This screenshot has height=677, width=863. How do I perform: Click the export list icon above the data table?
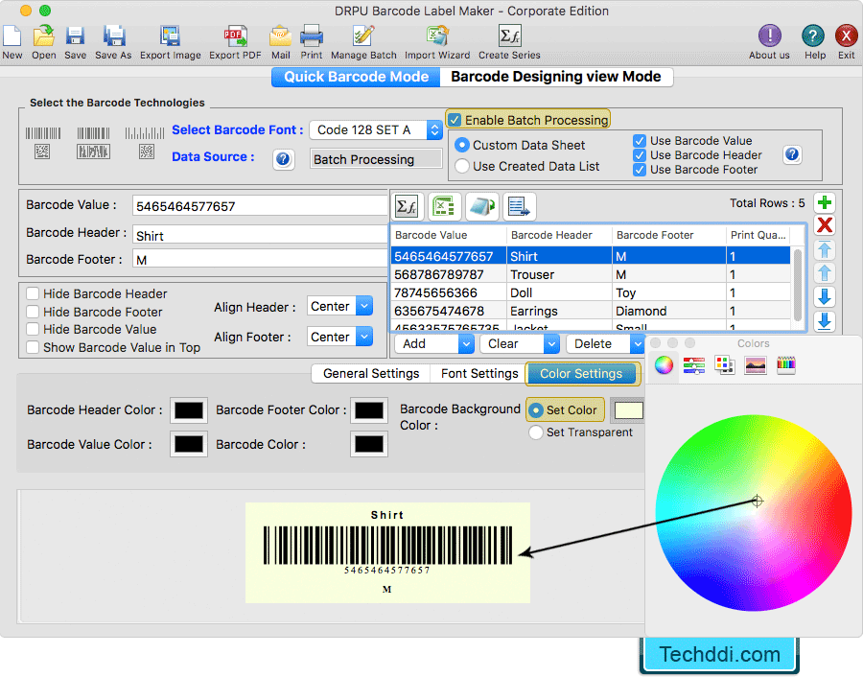[x=519, y=207]
